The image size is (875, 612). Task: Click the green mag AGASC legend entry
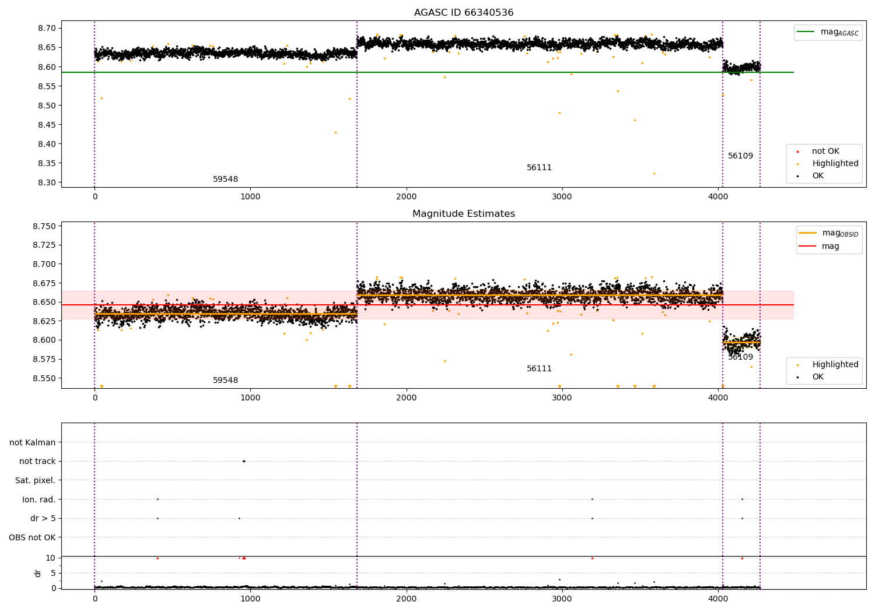tap(828, 32)
